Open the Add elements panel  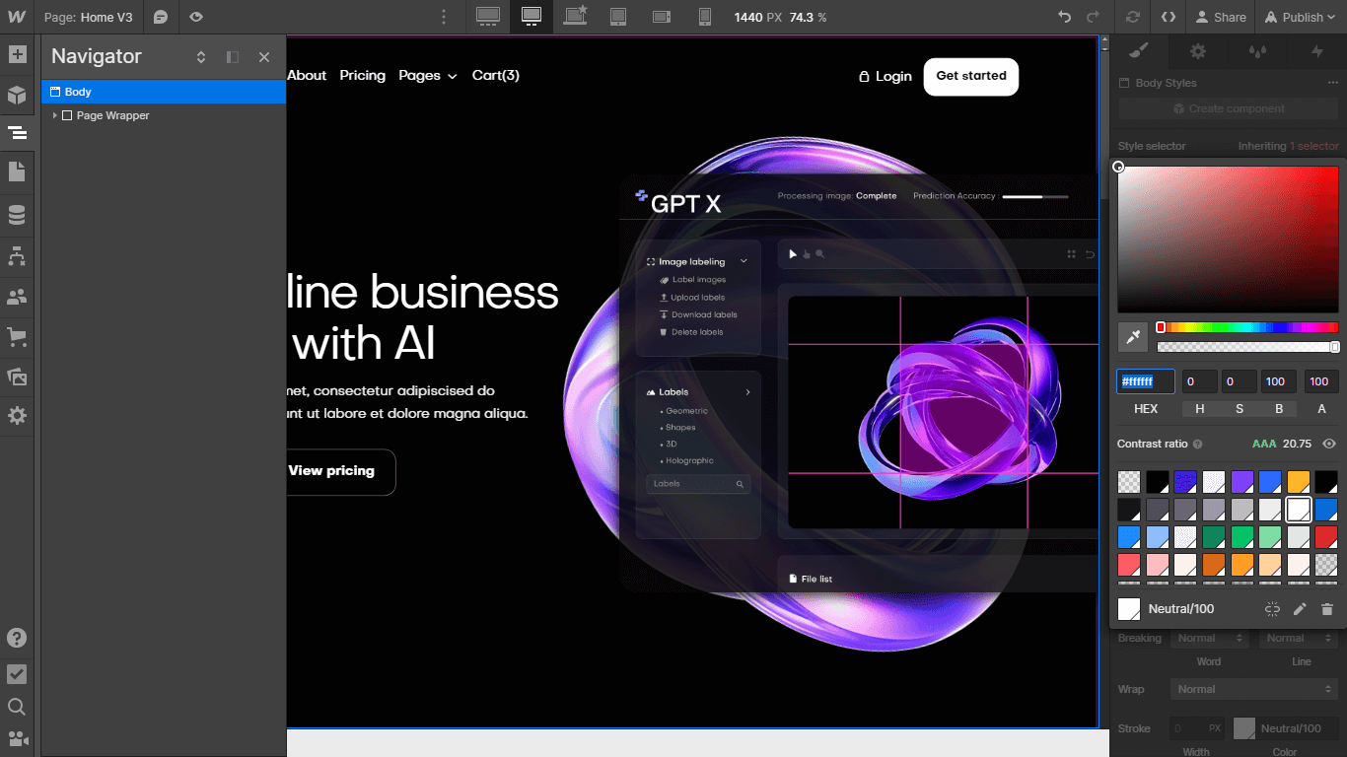(17, 54)
